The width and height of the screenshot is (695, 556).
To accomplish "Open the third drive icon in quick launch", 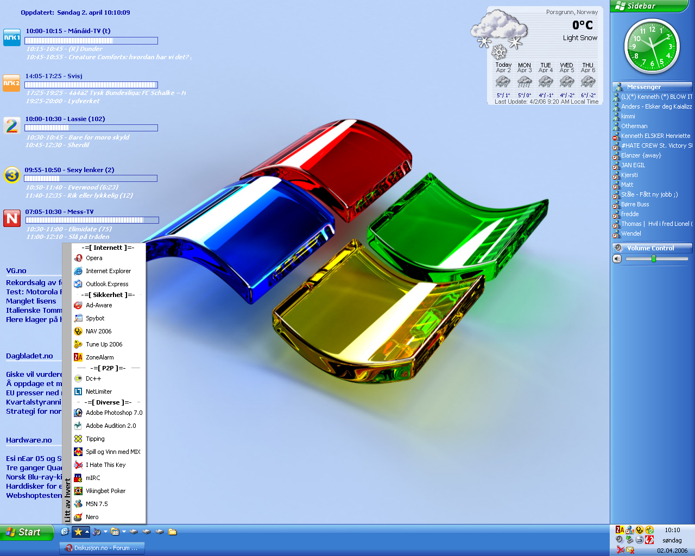I will click(160, 532).
